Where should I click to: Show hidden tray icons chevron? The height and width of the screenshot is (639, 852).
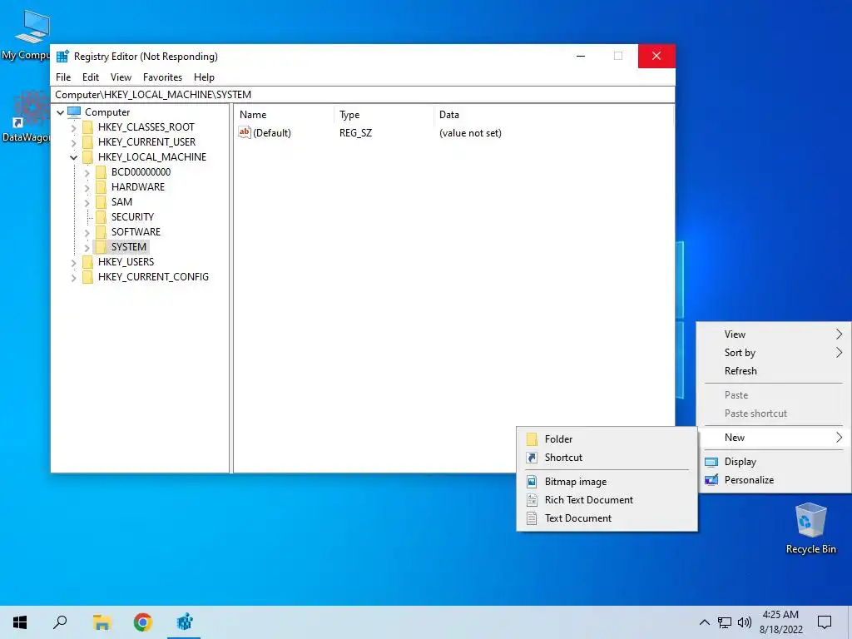[x=704, y=622]
